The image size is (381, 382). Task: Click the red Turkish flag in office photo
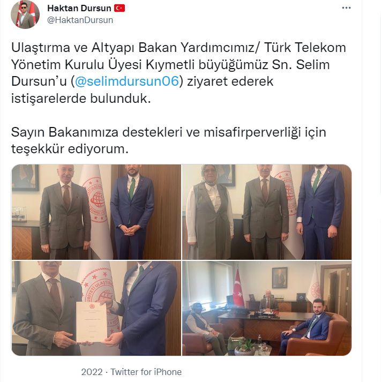[238, 288]
